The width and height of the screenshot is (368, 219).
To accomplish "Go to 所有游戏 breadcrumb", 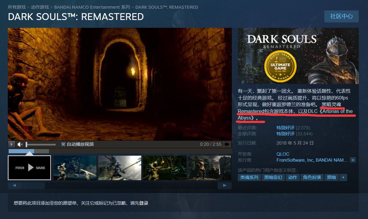I will 16,7.
